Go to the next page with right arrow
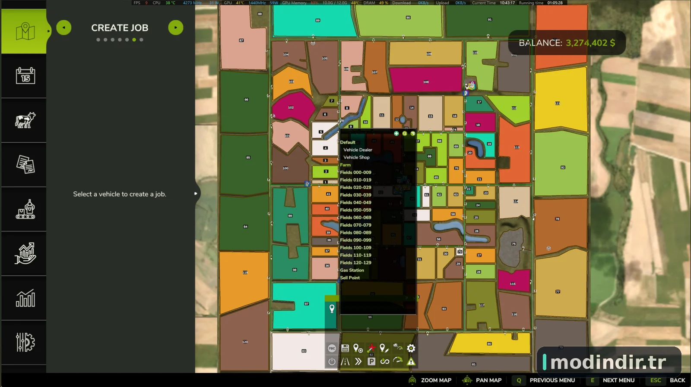Viewport: 691px width, 387px height. [x=176, y=28]
